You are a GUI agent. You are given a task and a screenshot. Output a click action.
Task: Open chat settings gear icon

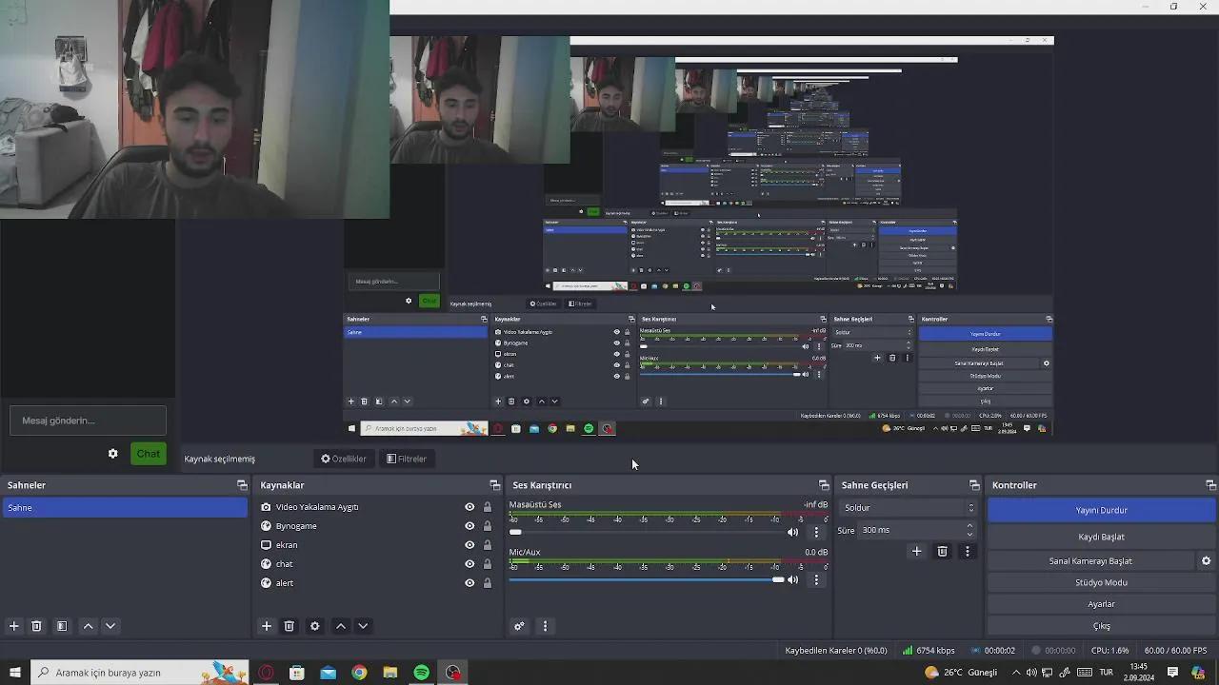coord(112,454)
